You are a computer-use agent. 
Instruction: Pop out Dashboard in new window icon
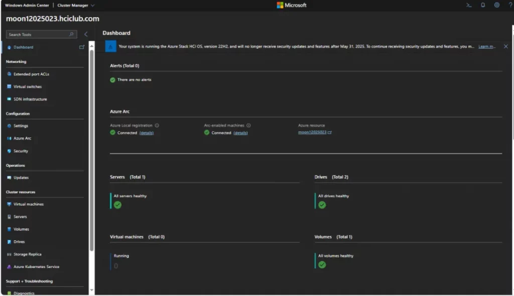pos(82,47)
